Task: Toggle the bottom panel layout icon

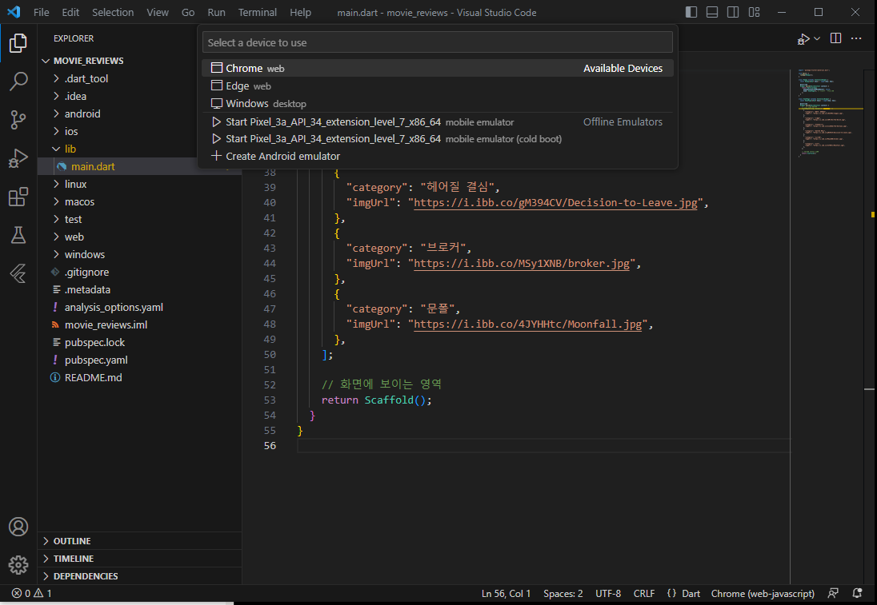Action: [x=712, y=12]
